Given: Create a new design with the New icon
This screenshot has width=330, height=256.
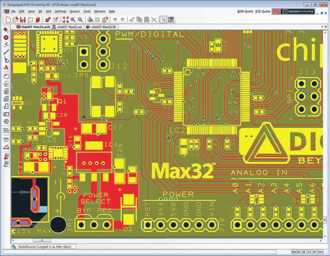Looking at the screenshot, I should [x=8, y=20].
